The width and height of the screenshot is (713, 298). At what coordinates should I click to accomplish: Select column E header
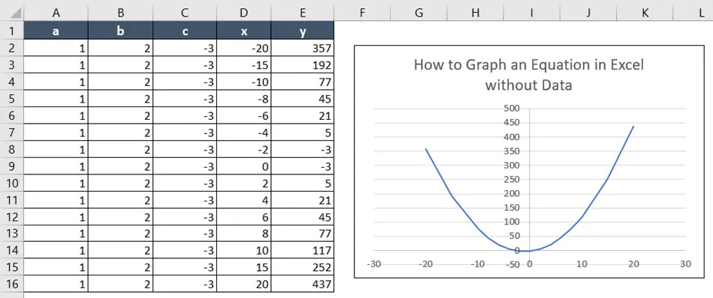[x=303, y=13]
